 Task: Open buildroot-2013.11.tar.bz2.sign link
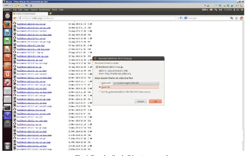(32, 121)
